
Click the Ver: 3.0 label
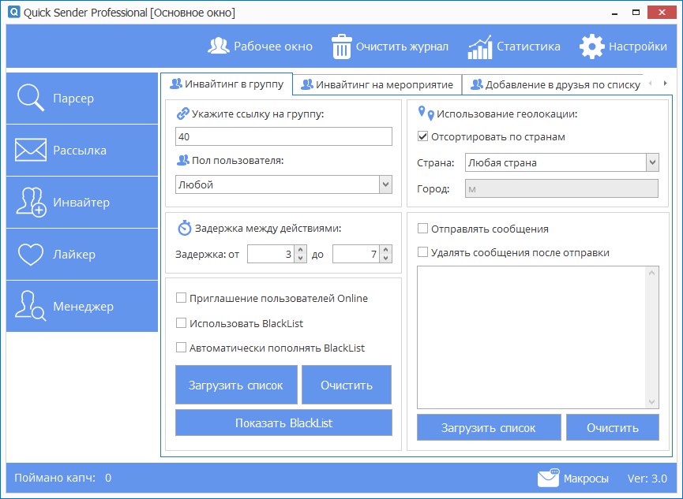pos(647,479)
